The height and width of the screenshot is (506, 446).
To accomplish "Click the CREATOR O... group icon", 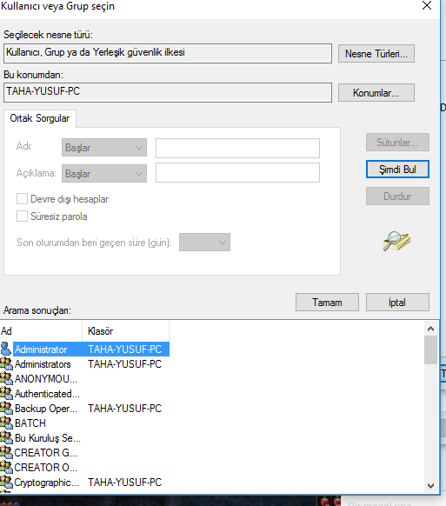I will pyautogui.click(x=6, y=467).
